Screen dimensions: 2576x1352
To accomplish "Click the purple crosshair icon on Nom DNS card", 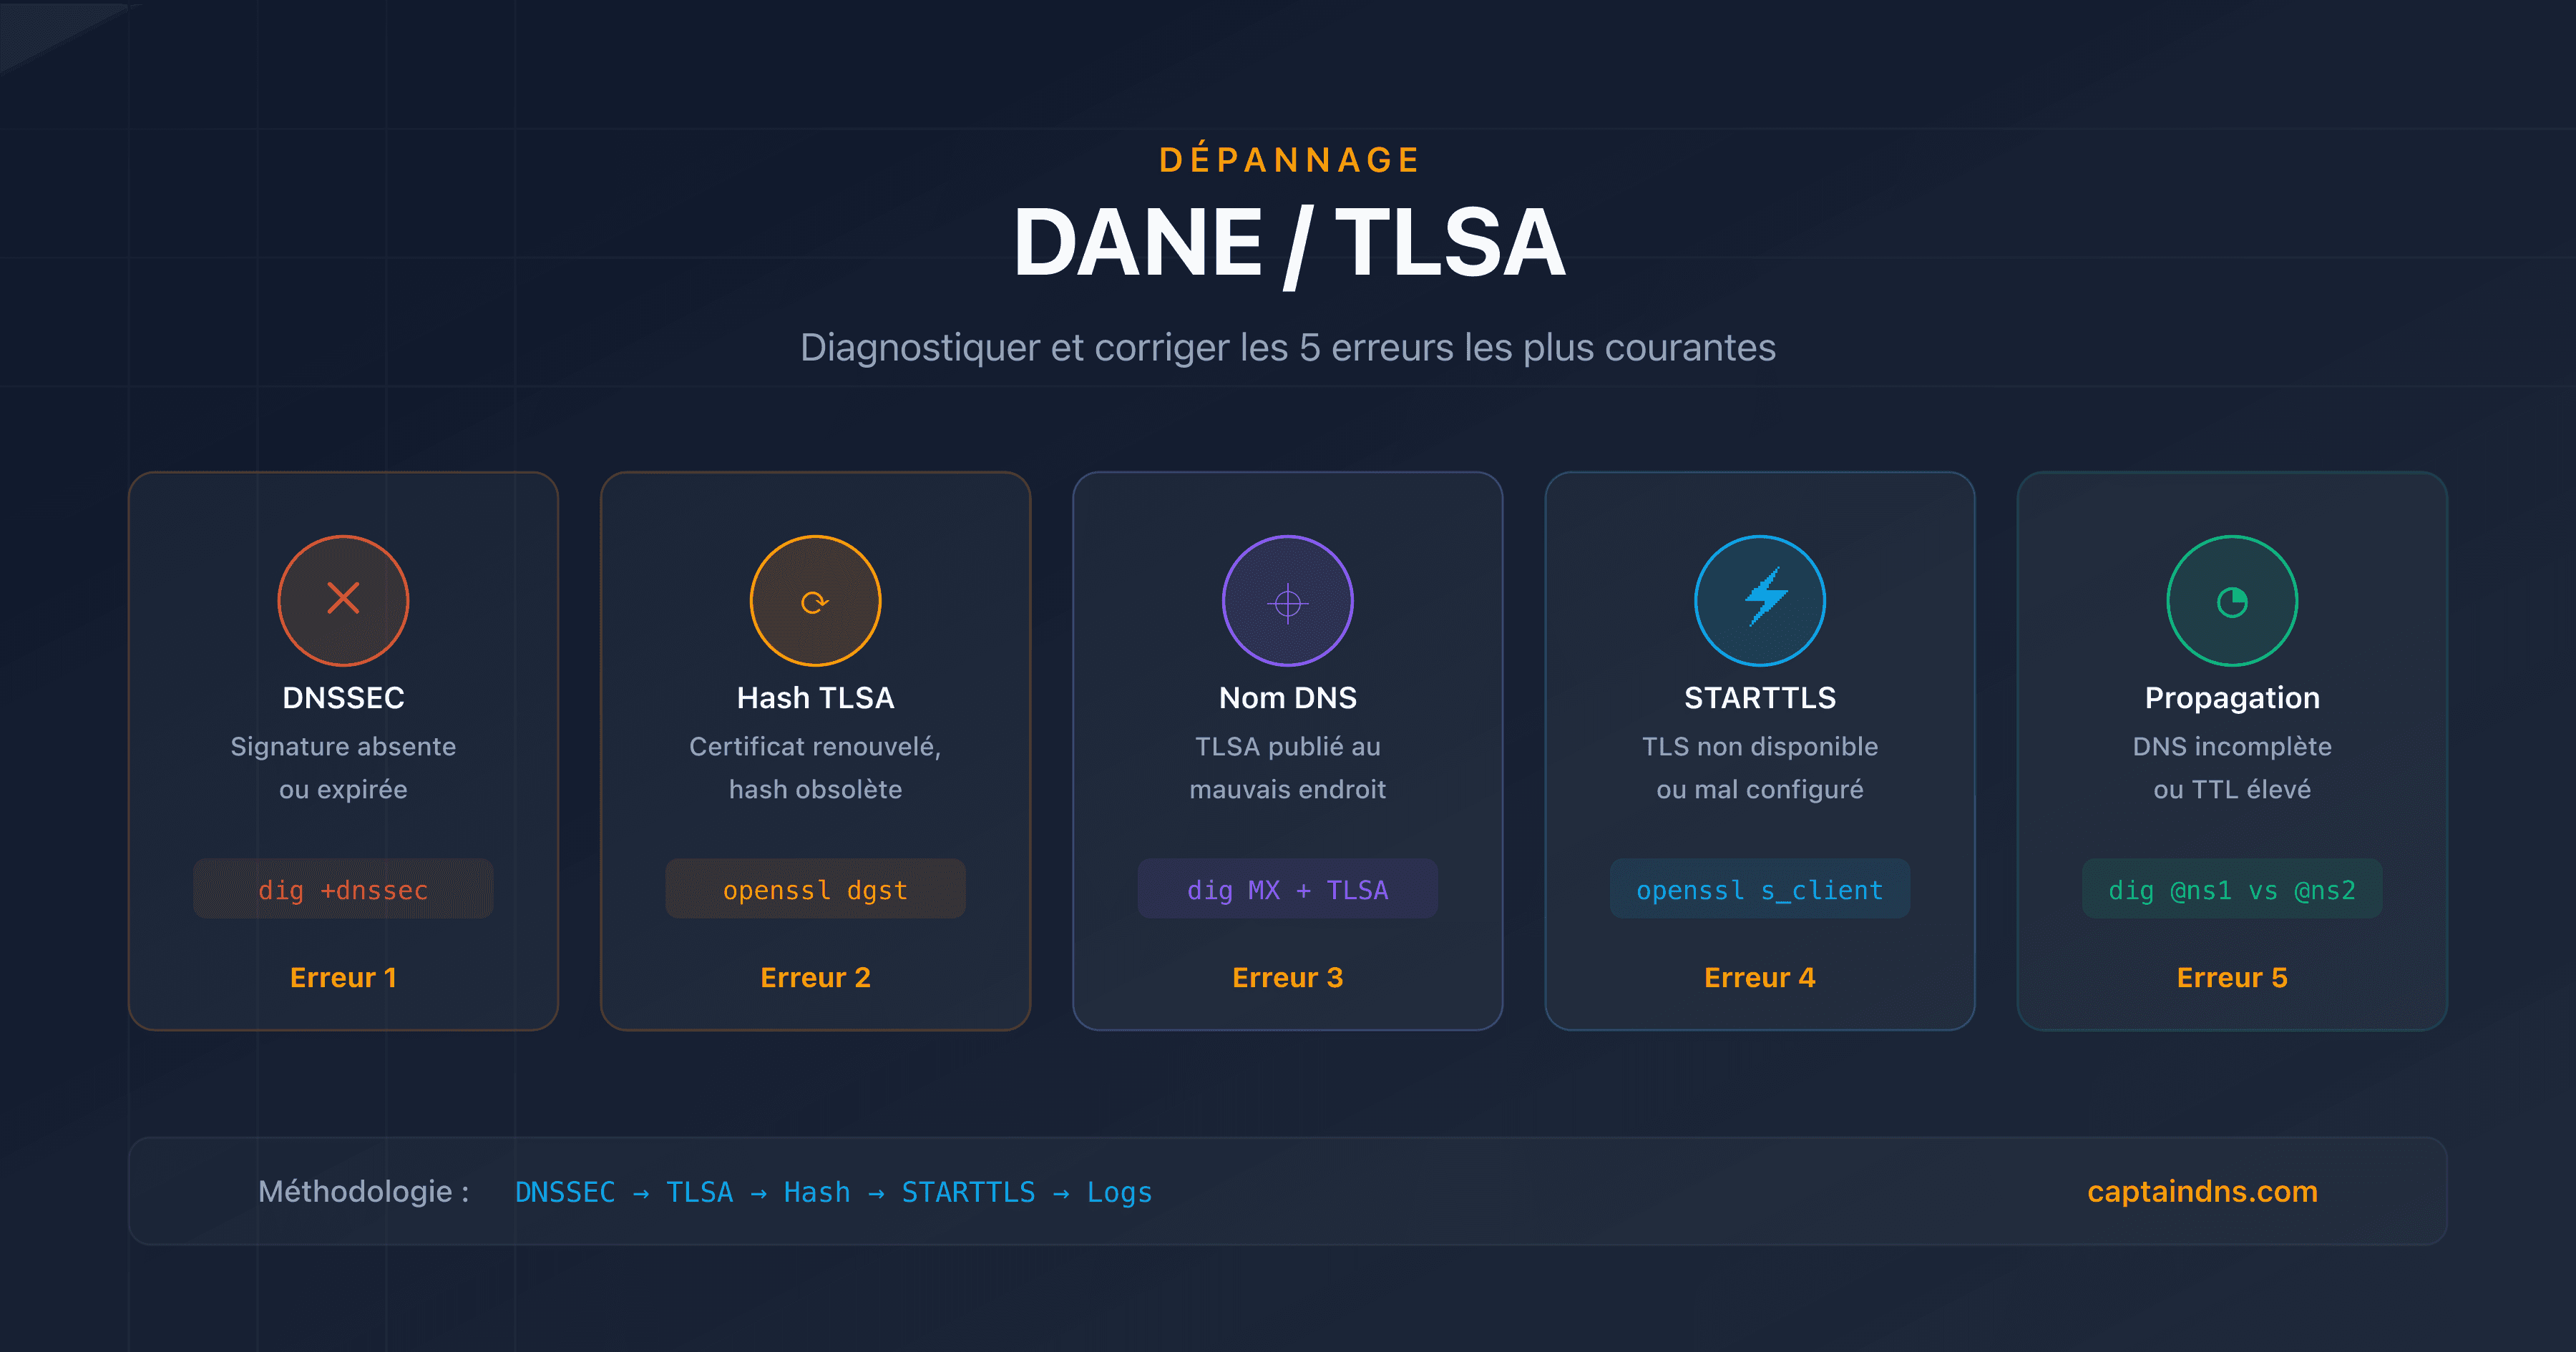I will click(x=1288, y=600).
